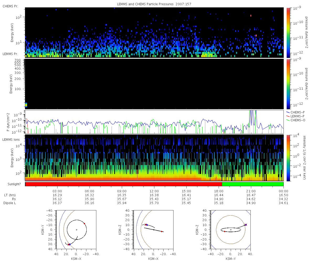315x262 pixels.
Task: Click the KSM-X versus KSM-Z orbit plot
Action: tap(154, 230)
